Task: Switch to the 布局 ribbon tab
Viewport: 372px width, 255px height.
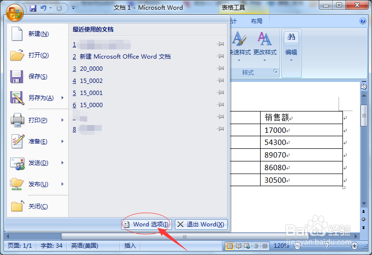Action: click(x=256, y=21)
